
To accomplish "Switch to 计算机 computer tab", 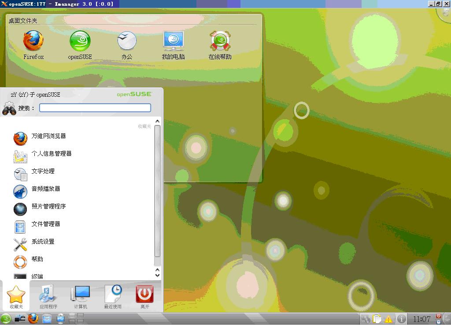I will click(x=81, y=296).
